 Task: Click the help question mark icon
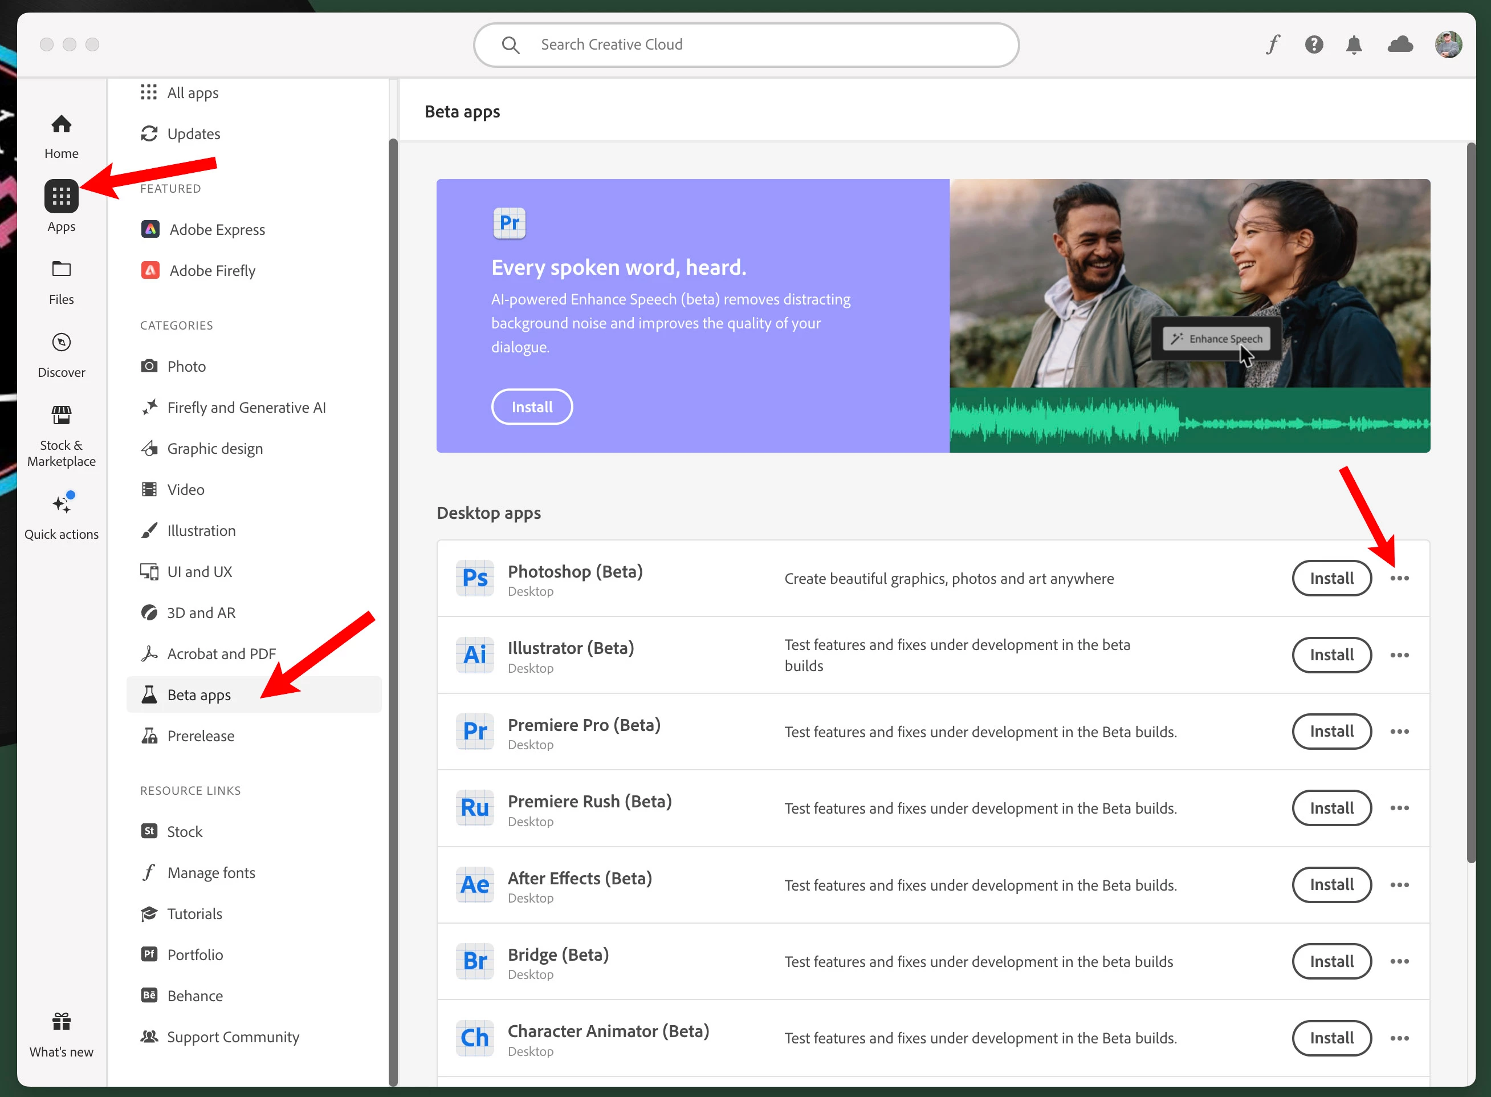[x=1314, y=44]
